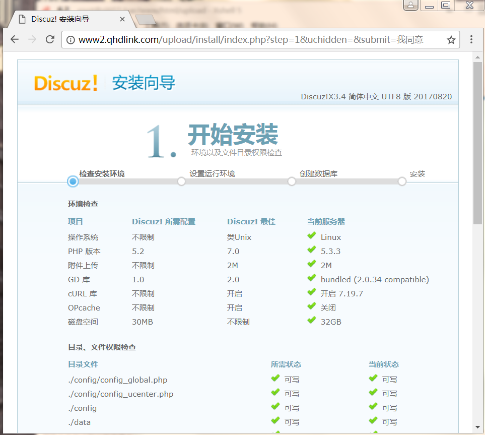This screenshot has width=485, height=435.
Task: Click the cURL 库 row label
Action: [83, 293]
